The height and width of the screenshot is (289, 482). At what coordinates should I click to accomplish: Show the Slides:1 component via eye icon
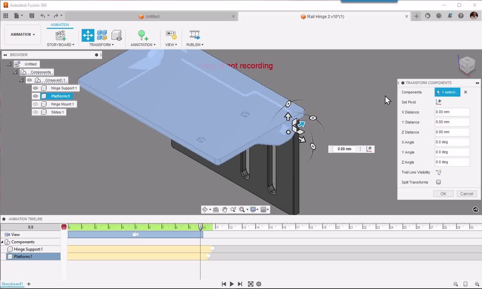[x=35, y=112]
